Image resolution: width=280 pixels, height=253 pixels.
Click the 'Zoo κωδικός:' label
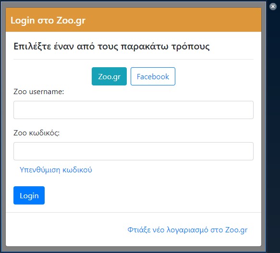(x=37, y=133)
